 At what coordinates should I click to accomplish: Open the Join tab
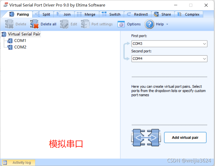(64, 14)
